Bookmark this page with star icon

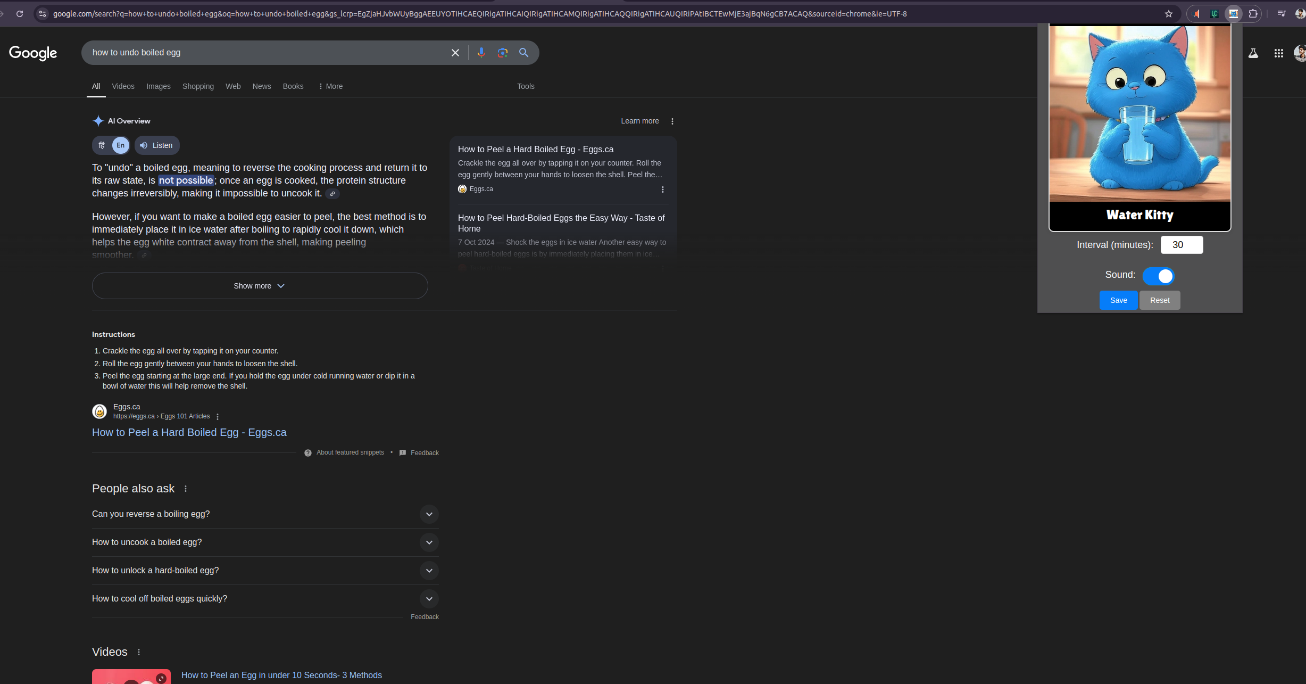[1168, 14]
